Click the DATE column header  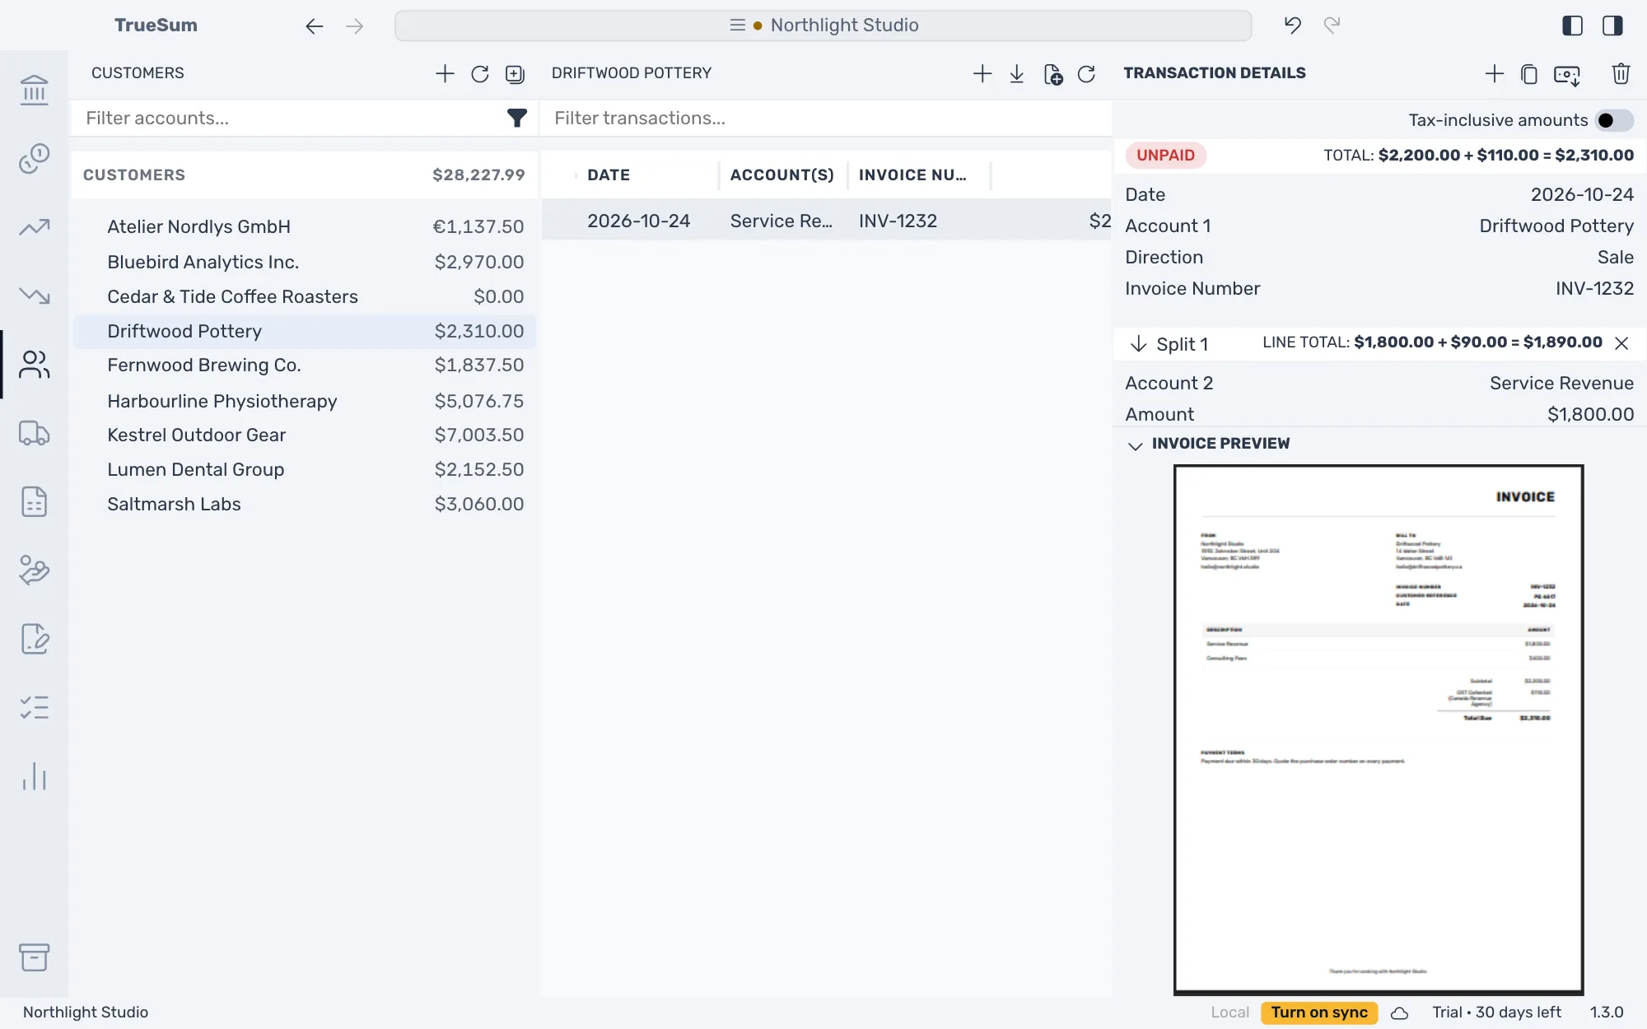609,175
